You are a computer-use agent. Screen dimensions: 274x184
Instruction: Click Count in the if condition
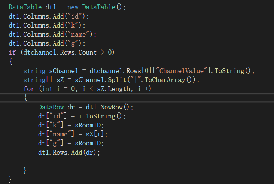pyautogui.click(x=87, y=52)
